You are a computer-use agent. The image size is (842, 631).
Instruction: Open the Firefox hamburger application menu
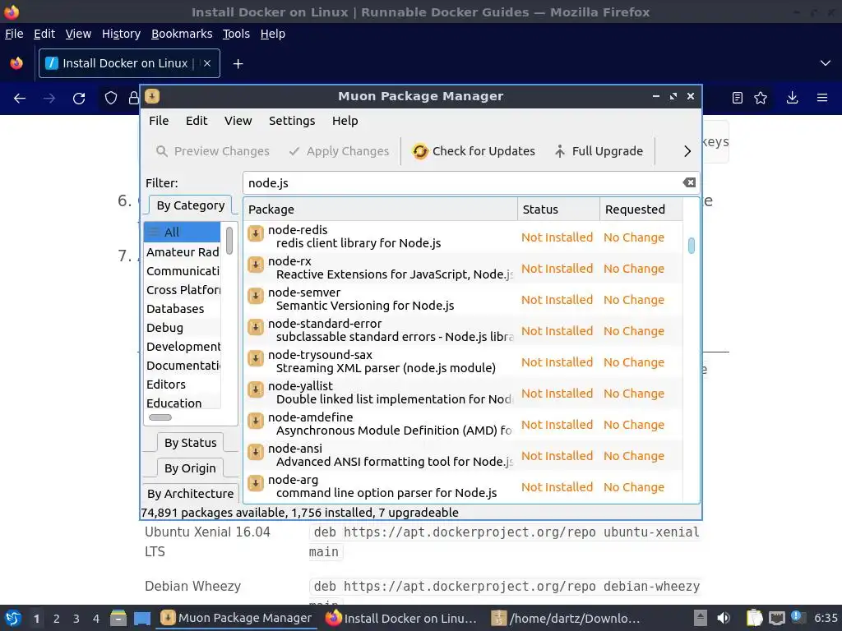tap(822, 98)
